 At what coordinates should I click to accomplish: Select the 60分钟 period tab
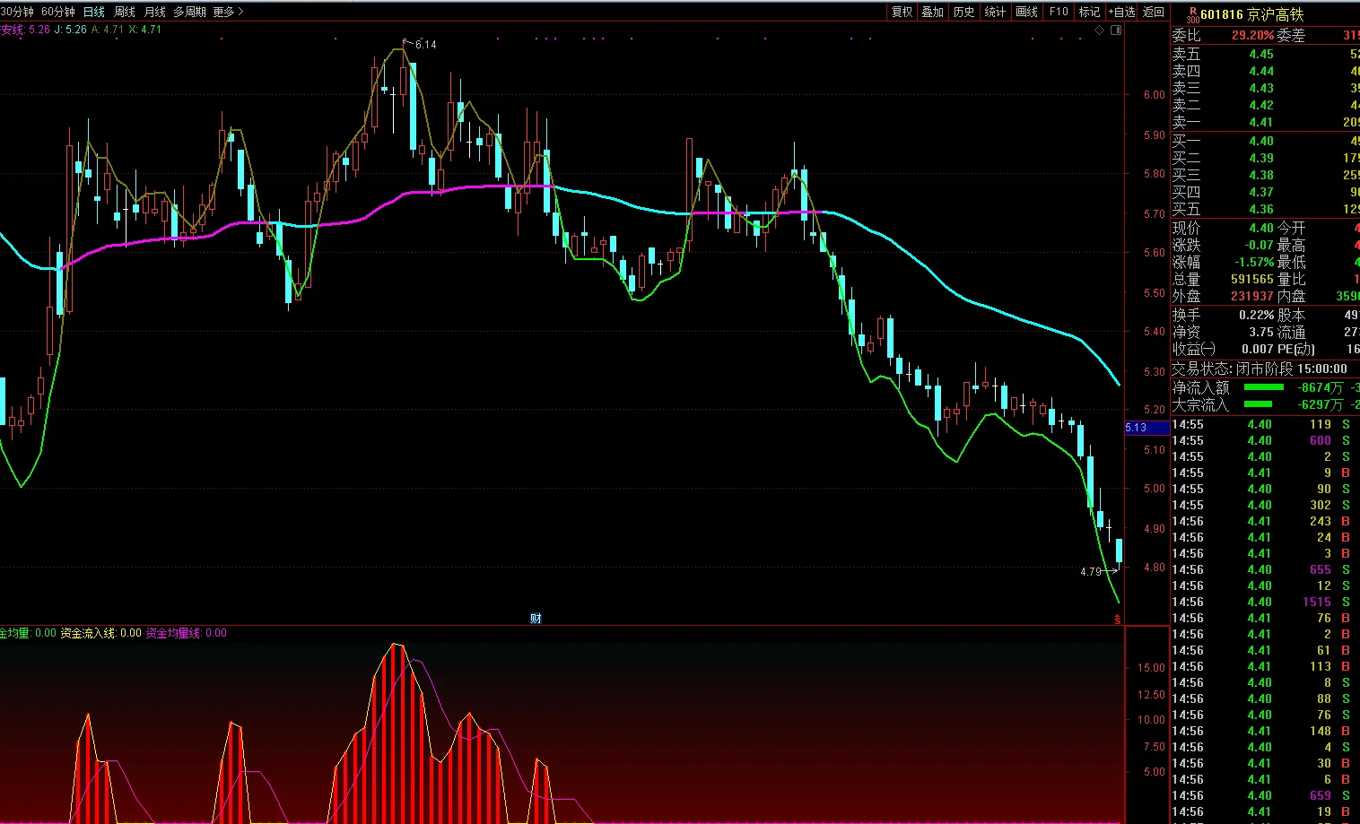click(58, 12)
